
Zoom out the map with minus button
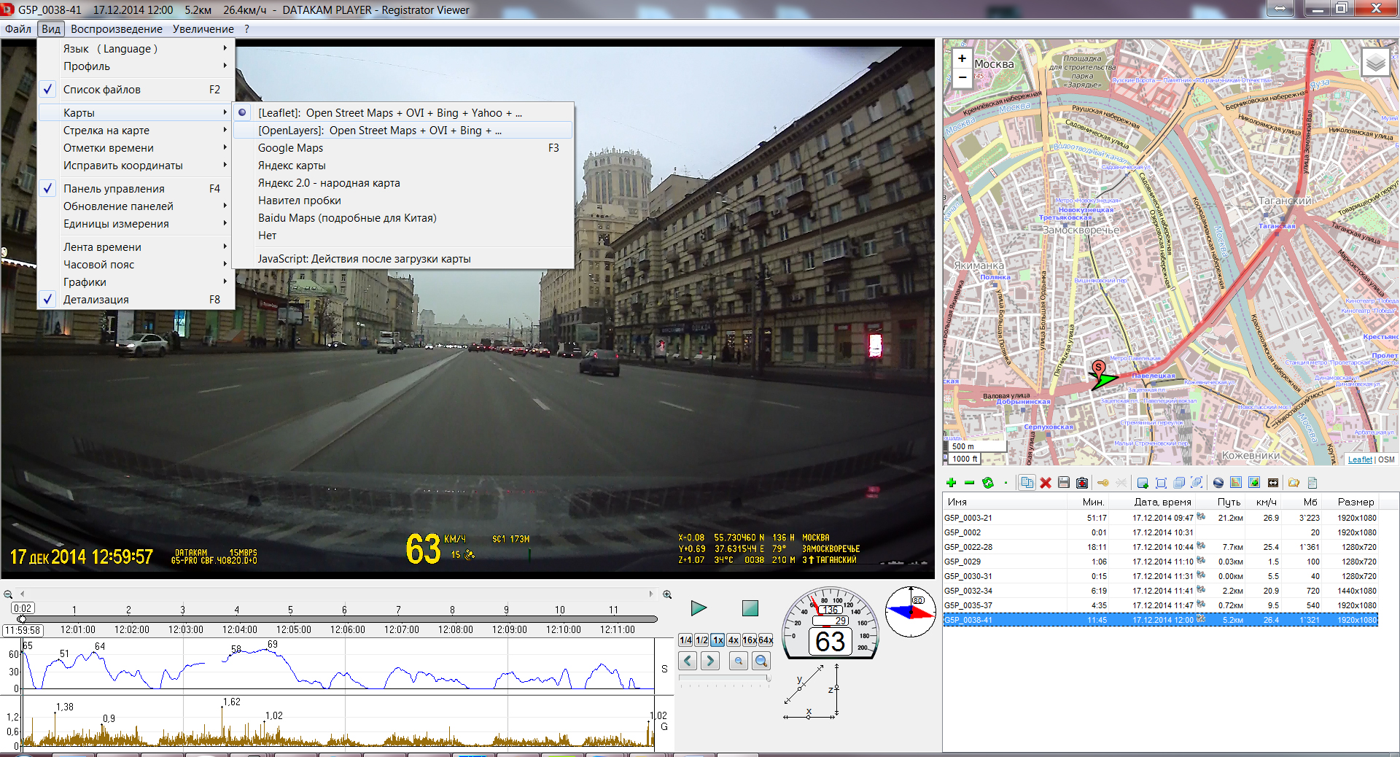tap(962, 77)
